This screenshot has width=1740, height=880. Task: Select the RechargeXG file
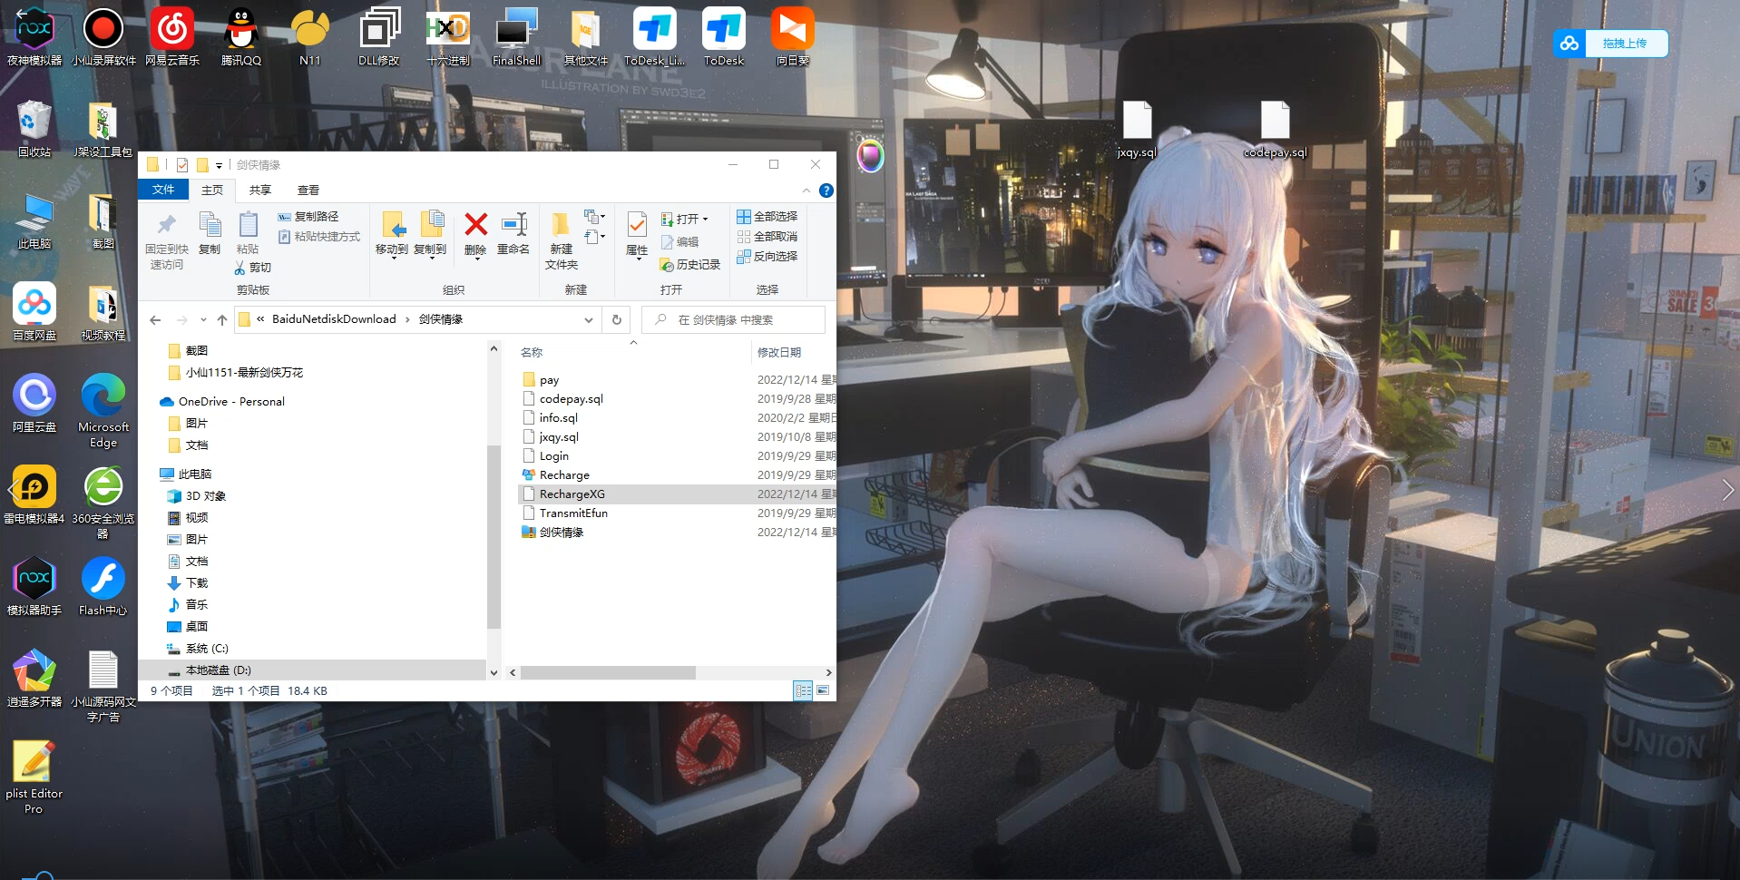pos(678,494)
